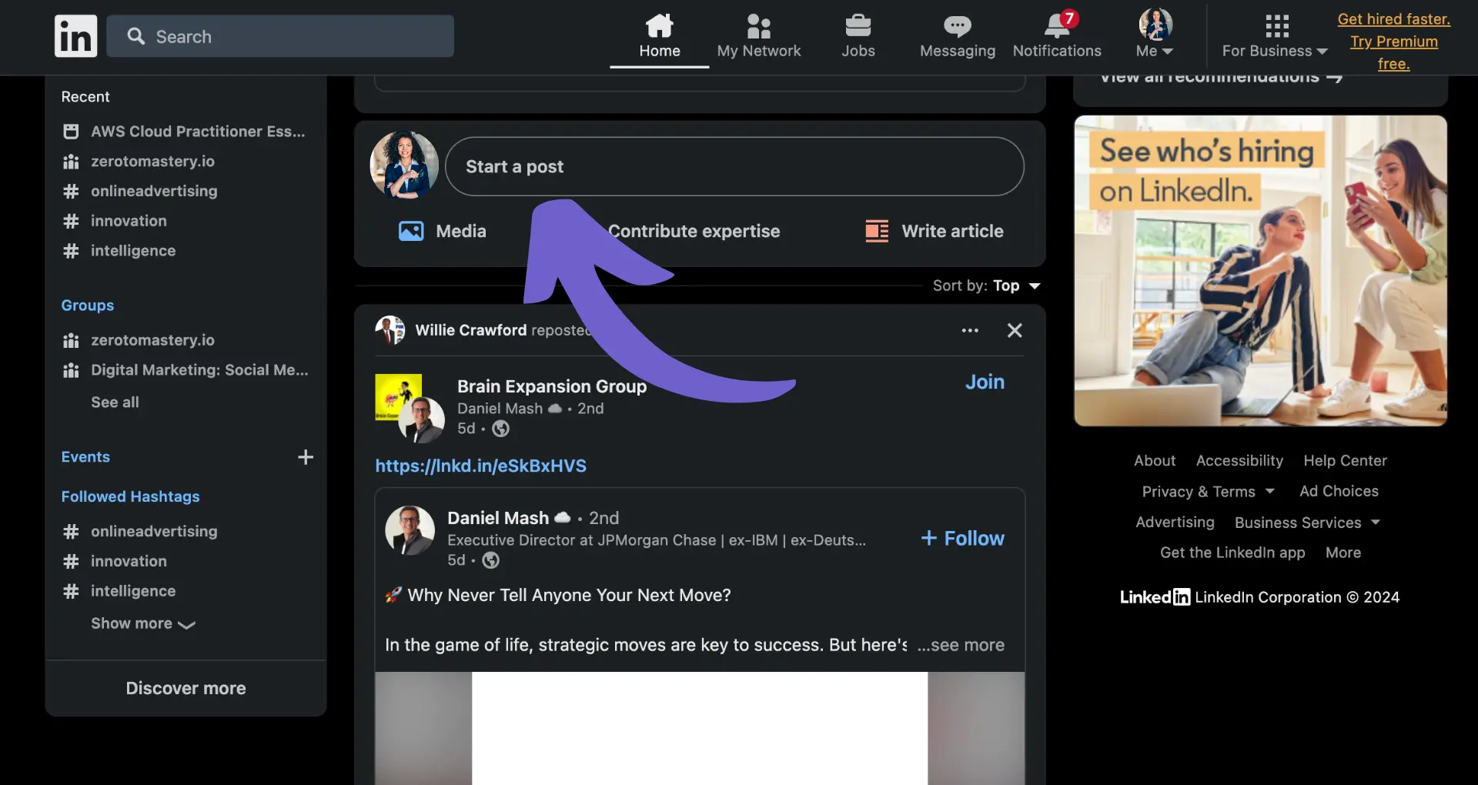Expand Show more hashtags
Screen dimensions: 1478x785
(143, 623)
